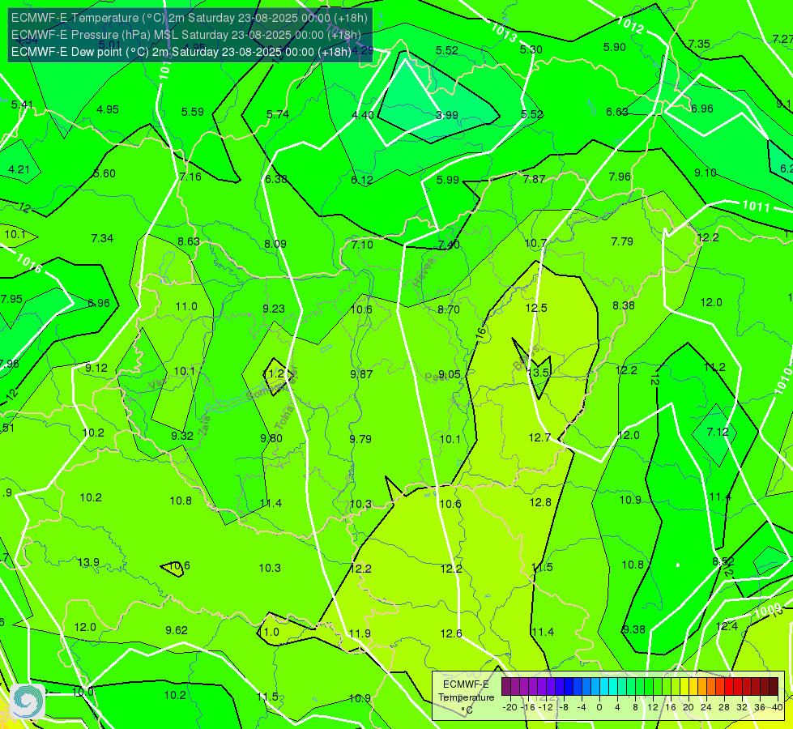Click the 9.87 dew point value
The image size is (793, 729).
pos(361,374)
